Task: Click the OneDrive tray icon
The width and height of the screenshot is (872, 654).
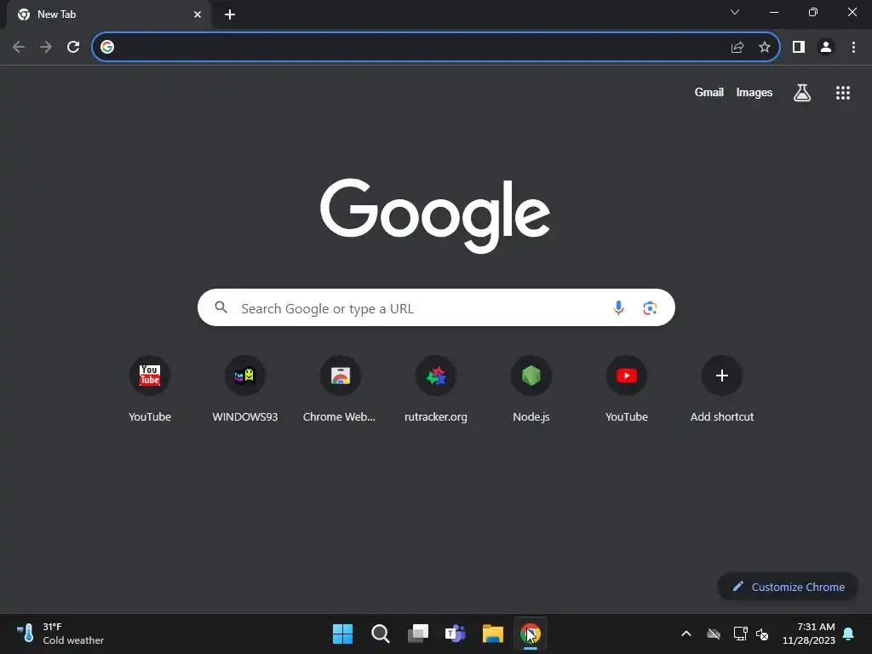Action: point(714,634)
